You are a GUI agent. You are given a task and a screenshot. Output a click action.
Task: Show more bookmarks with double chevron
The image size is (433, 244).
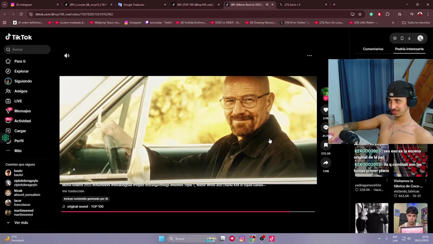click(x=393, y=23)
